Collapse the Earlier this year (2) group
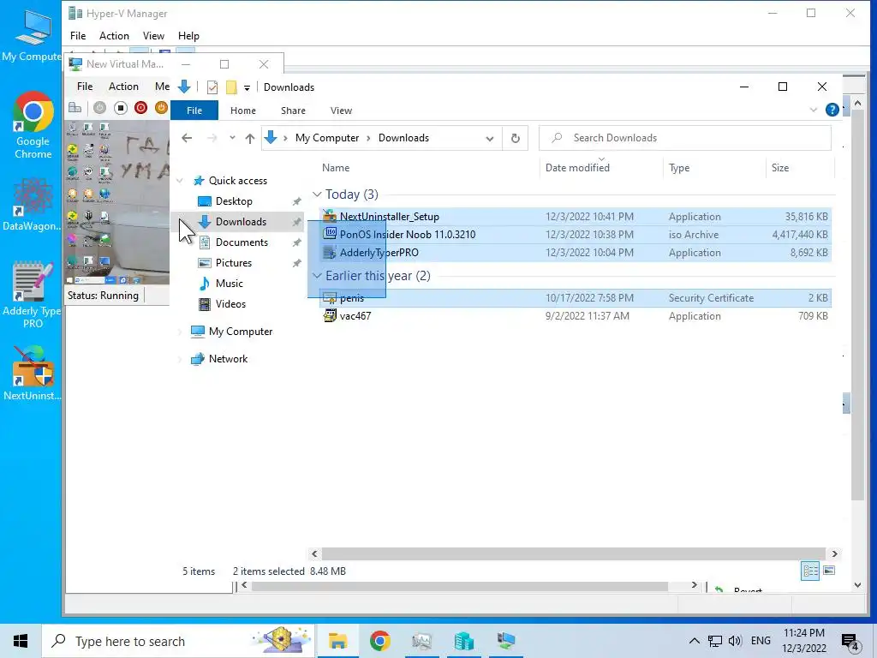This screenshot has height=658, width=877. [317, 276]
